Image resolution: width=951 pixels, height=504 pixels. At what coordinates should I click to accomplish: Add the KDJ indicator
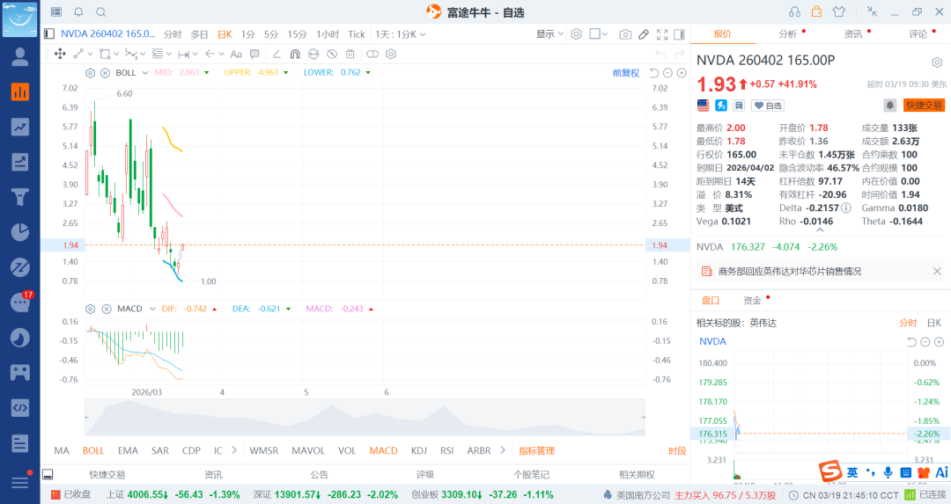click(419, 450)
